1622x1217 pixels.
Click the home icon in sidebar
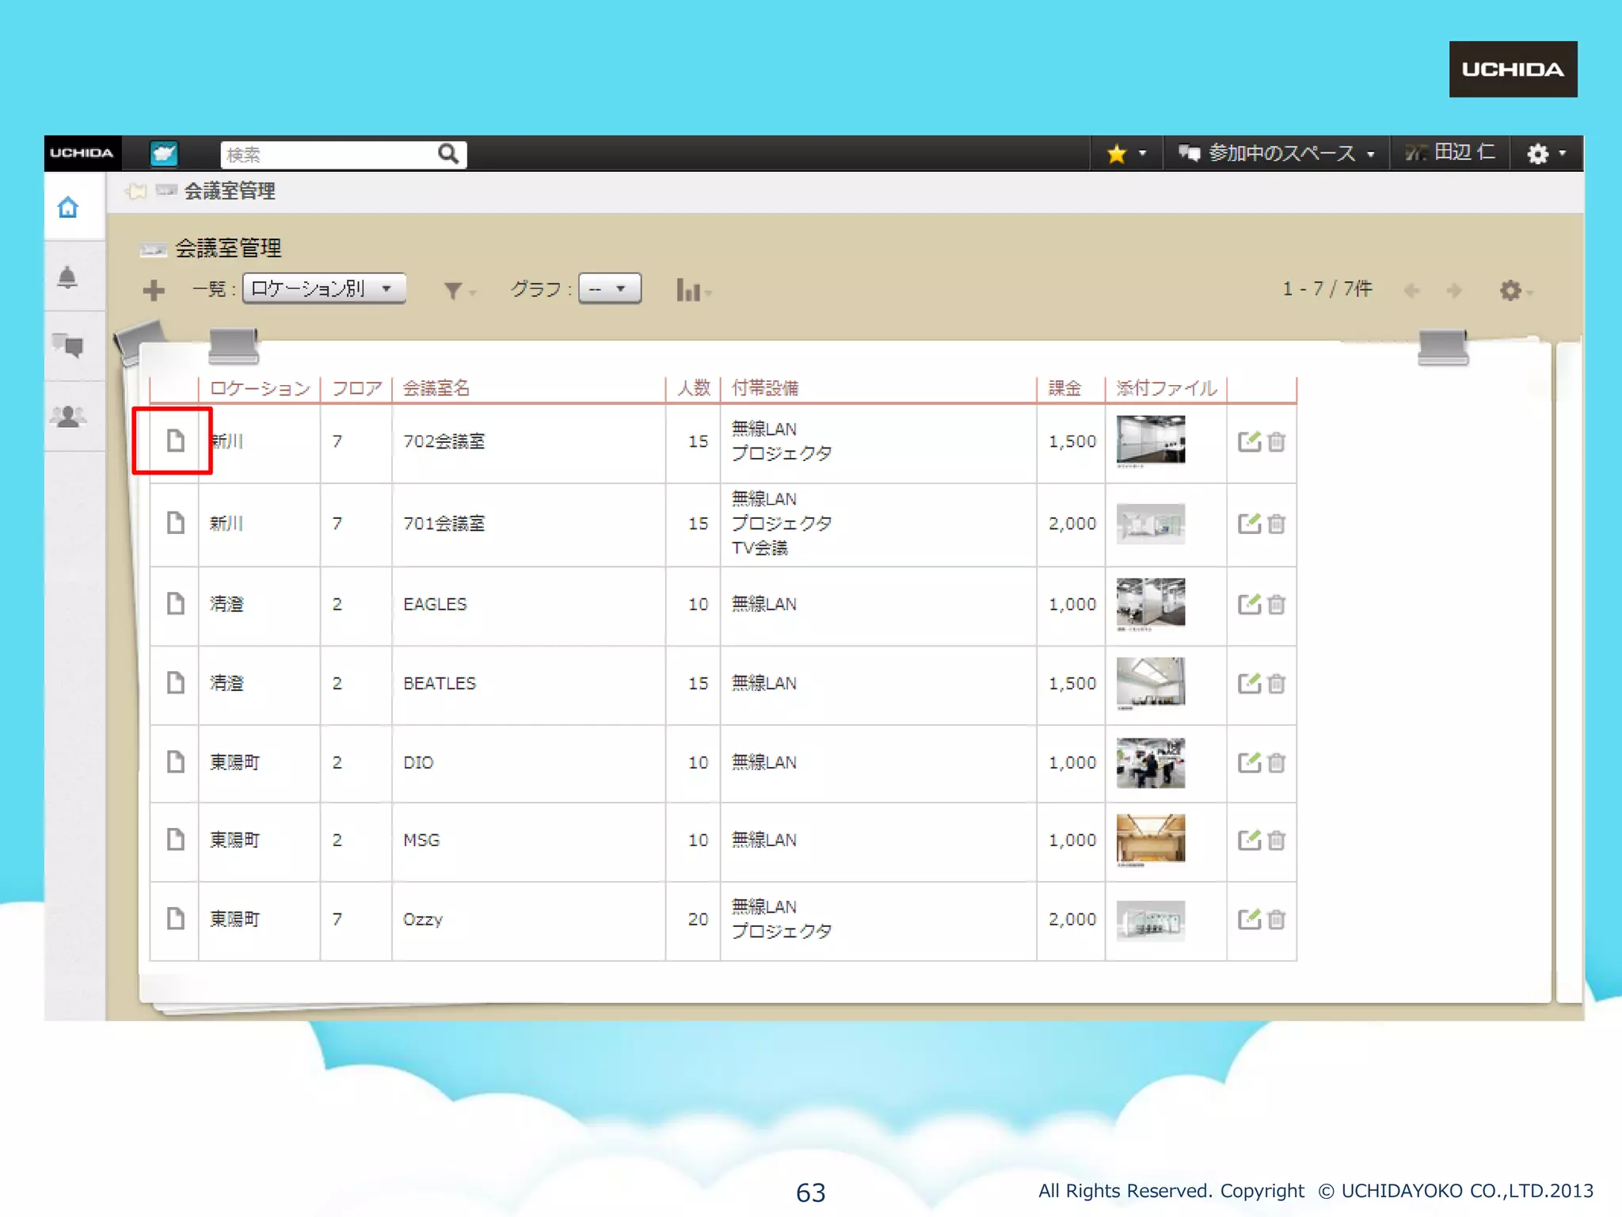(x=68, y=208)
